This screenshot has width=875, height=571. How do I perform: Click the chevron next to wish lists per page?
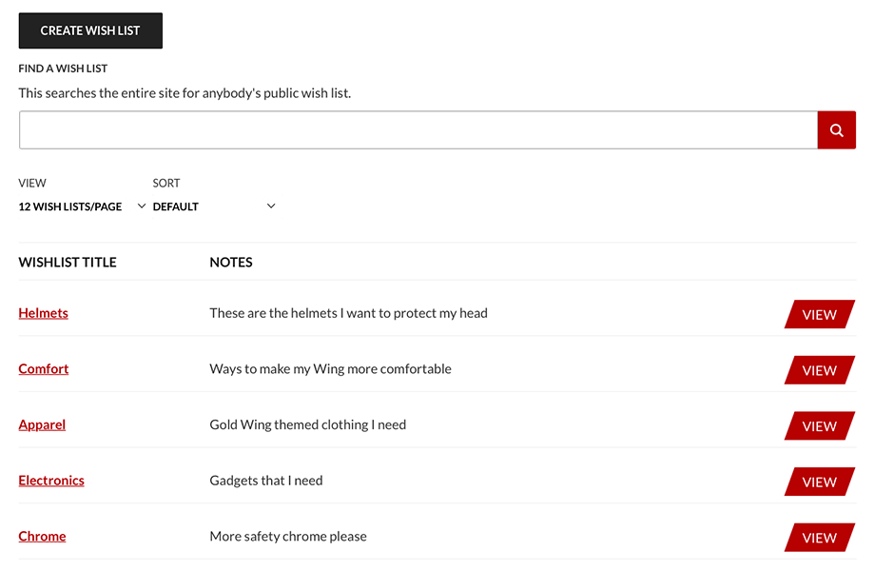pyautogui.click(x=142, y=206)
